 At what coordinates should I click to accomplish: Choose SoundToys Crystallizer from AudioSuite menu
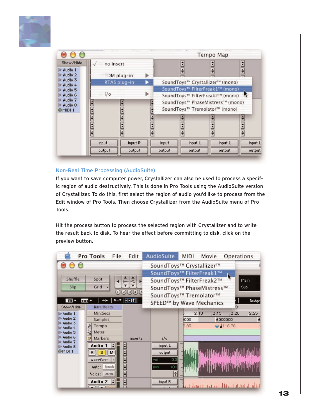(189, 266)
